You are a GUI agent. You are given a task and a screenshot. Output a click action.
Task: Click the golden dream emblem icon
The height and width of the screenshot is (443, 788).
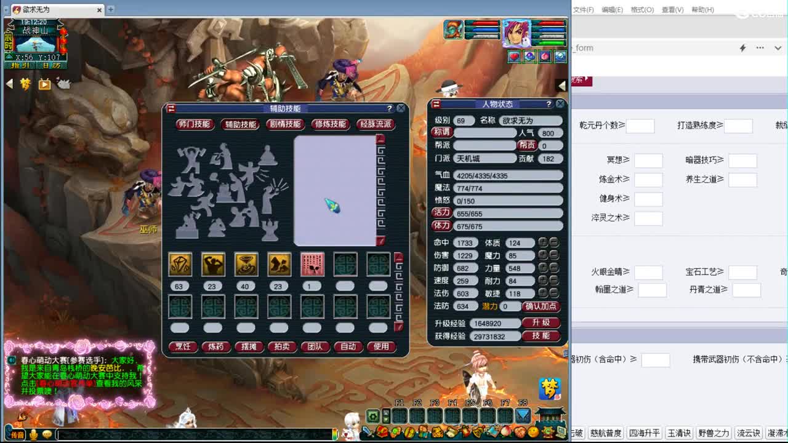25,84
